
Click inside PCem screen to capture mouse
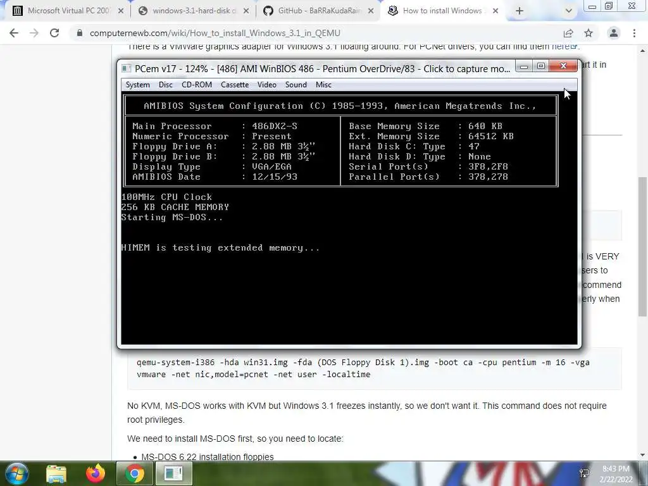tap(349, 219)
